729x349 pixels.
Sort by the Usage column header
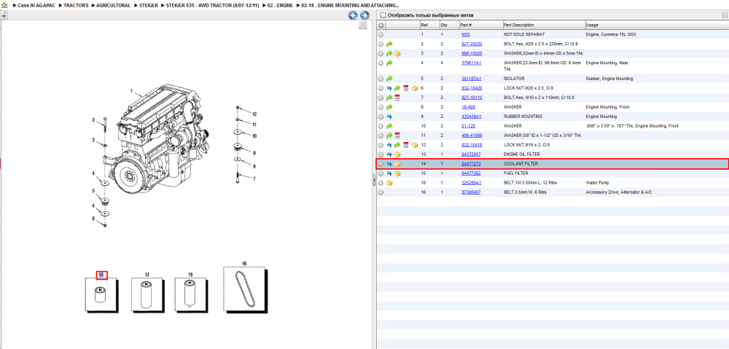(592, 25)
